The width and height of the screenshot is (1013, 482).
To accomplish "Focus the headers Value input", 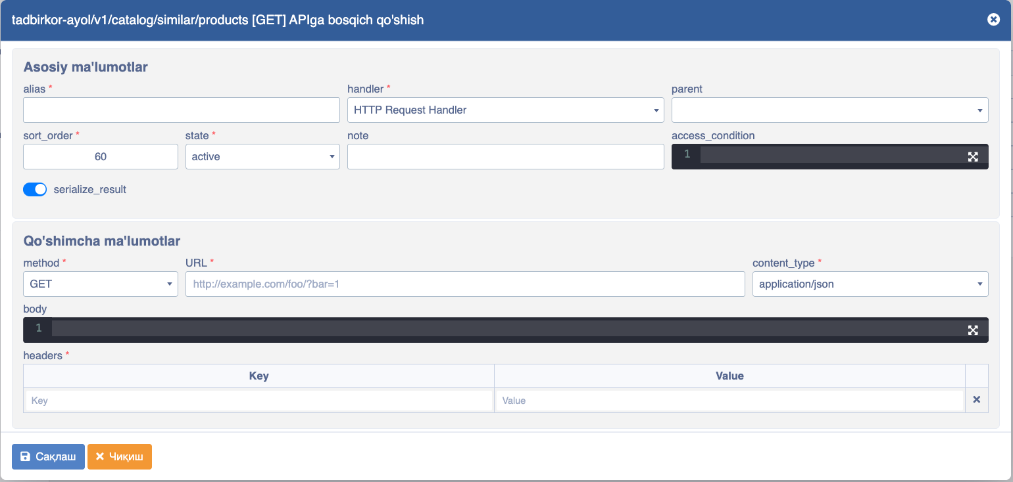I will click(729, 401).
